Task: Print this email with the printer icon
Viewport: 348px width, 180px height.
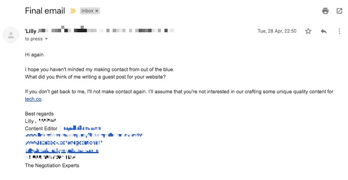Action: point(325,11)
